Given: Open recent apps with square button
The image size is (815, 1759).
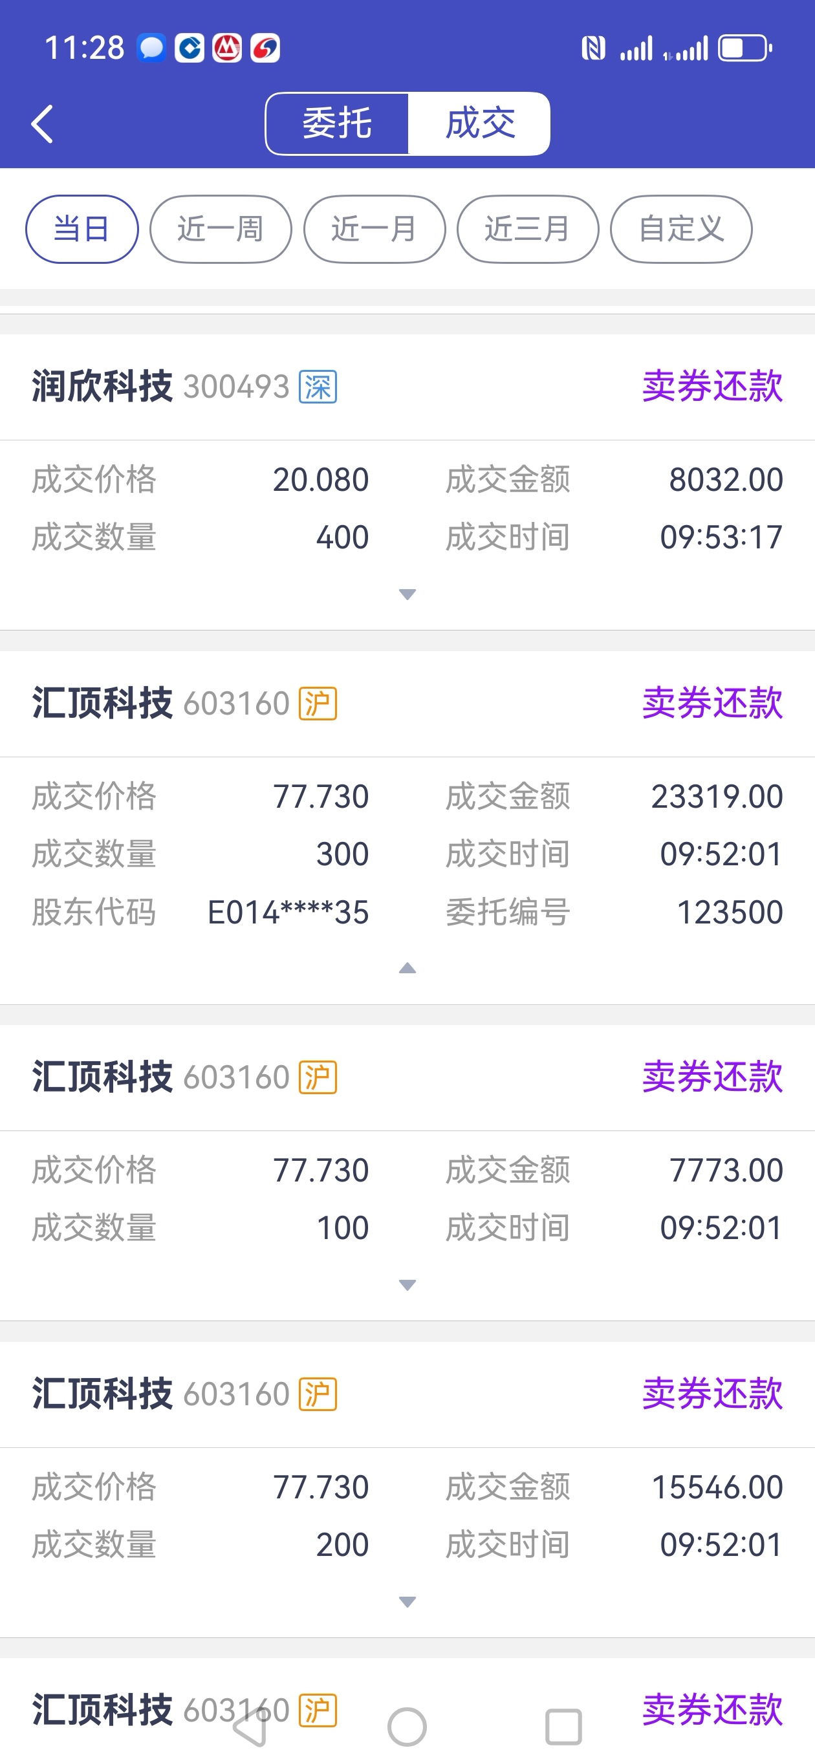Looking at the screenshot, I should [x=563, y=1727].
